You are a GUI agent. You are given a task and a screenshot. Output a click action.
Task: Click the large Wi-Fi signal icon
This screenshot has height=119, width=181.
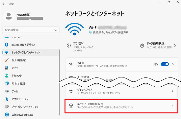(x=75, y=29)
